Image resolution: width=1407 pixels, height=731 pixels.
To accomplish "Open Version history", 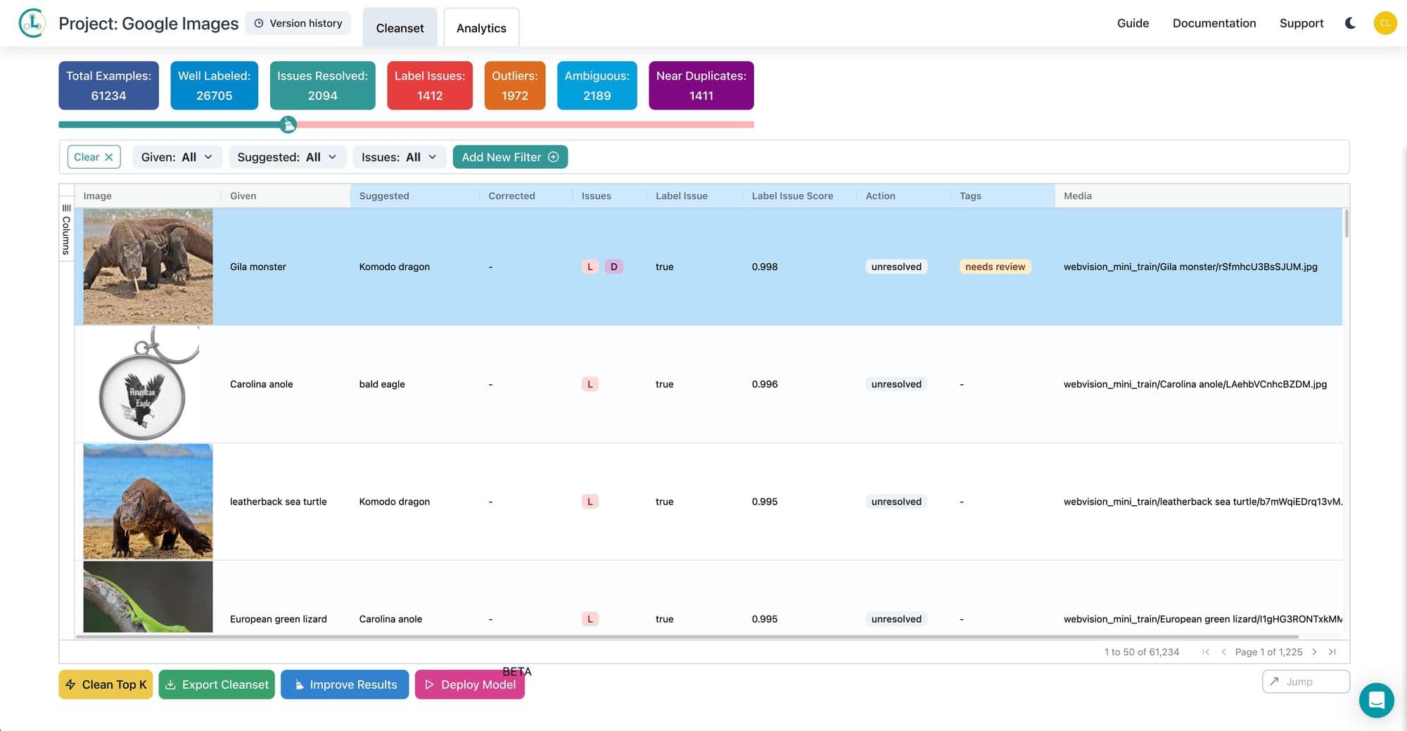I will (x=298, y=23).
